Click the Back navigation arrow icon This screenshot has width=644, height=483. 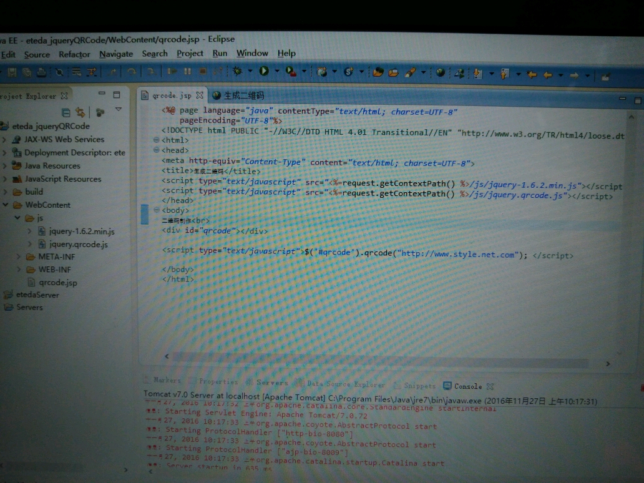tap(547, 75)
